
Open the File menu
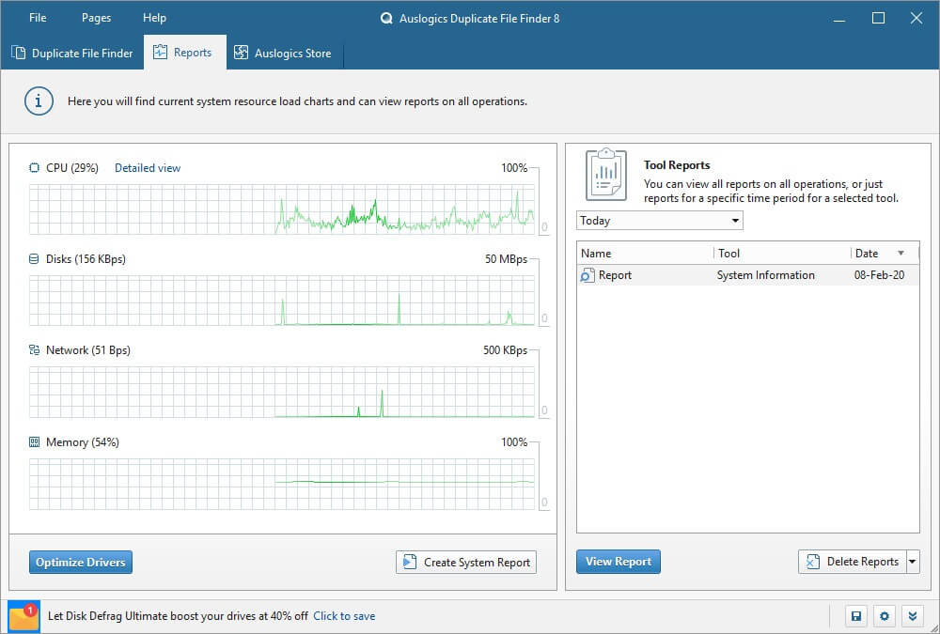click(x=38, y=18)
